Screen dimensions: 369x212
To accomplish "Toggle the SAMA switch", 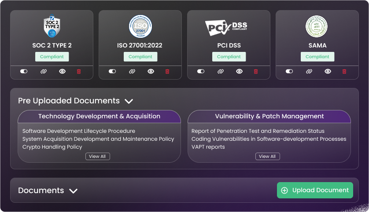I will click(x=289, y=71).
